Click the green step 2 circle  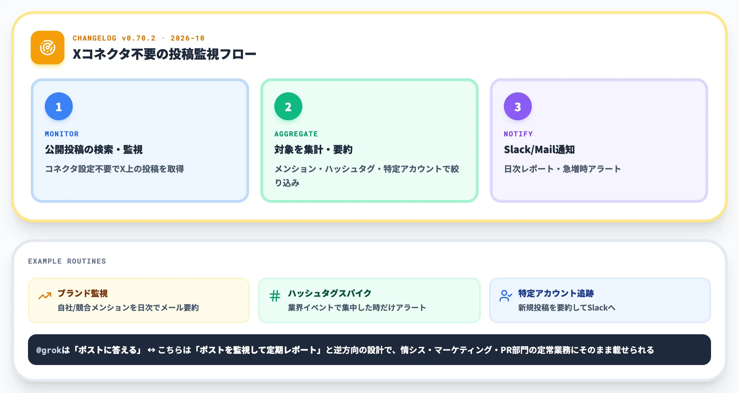tap(288, 106)
